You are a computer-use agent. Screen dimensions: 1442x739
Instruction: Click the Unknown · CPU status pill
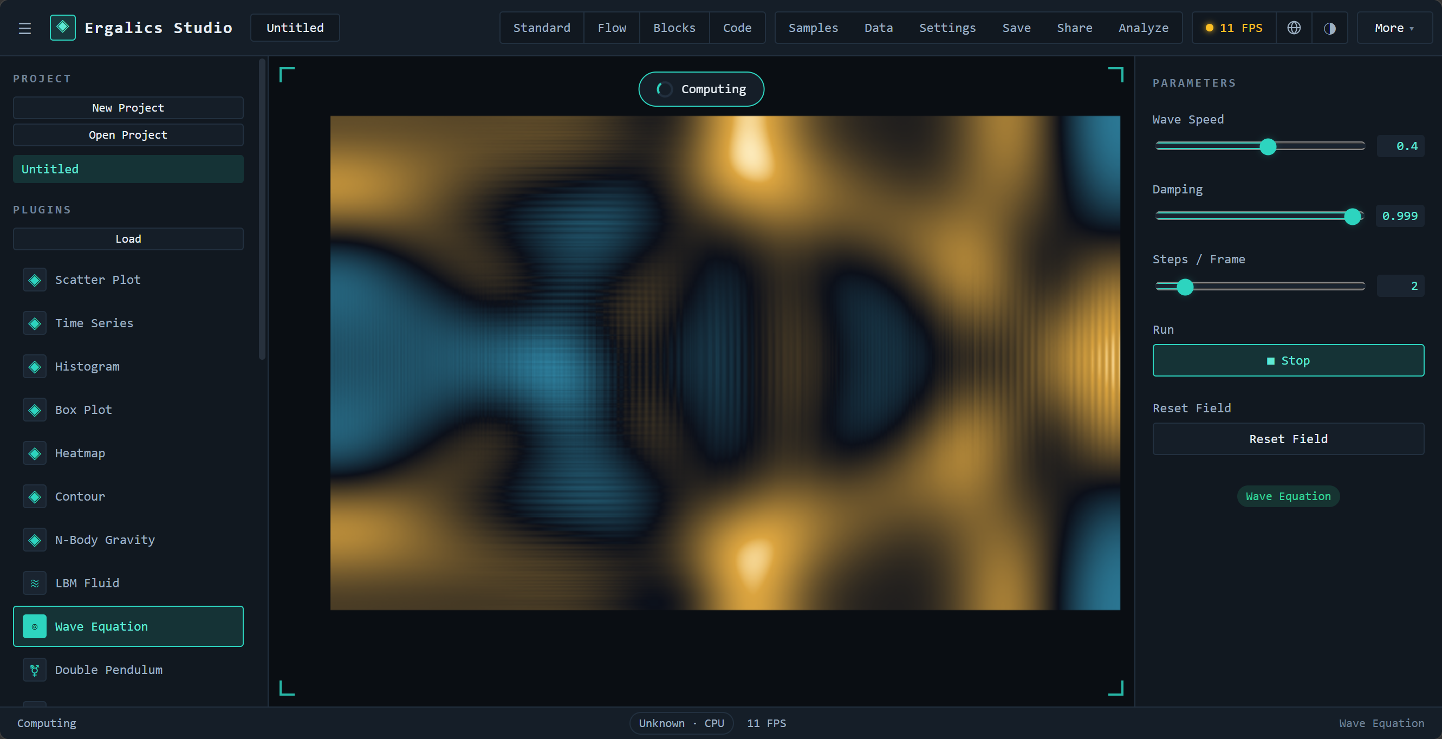pyautogui.click(x=681, y=723)
